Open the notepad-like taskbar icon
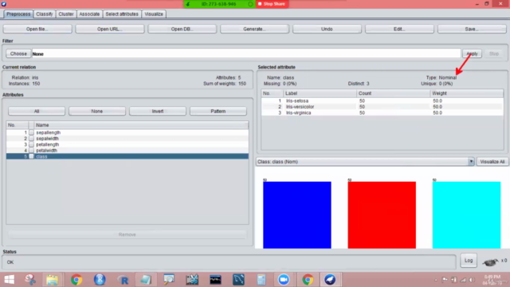The width and height of the screenshot is (510, 287). (x=146, y=280)
